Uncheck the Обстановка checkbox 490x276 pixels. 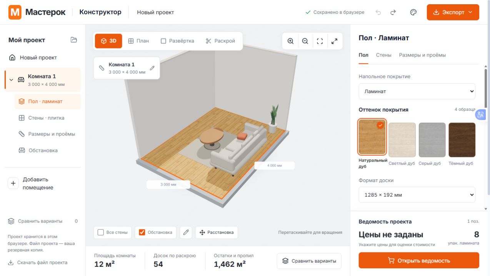pyautogui.click(x=142, y=233)
